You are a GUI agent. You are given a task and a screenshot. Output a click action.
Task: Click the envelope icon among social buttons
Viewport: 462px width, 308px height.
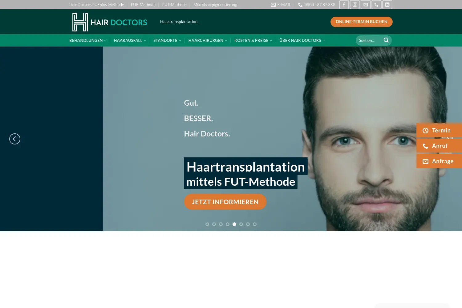tap(366, 5)
